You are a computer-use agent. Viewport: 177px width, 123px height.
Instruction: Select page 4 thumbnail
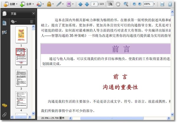[x=21, y=100]
